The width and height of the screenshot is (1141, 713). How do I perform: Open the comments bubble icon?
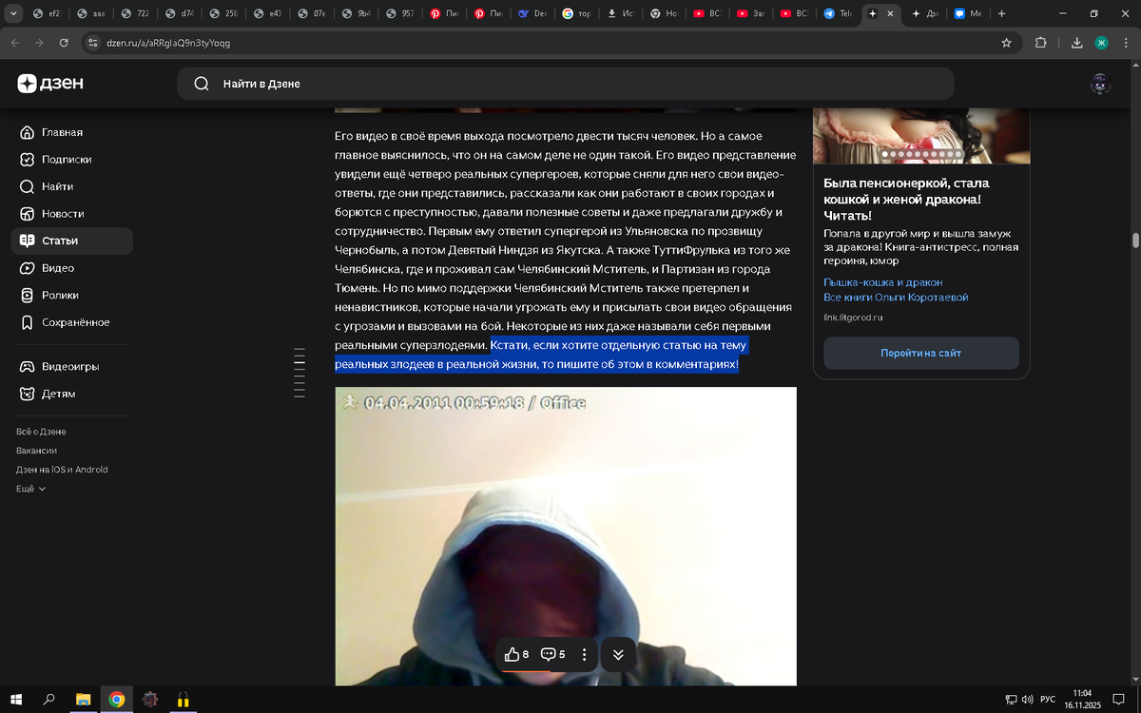click(552, 654)
